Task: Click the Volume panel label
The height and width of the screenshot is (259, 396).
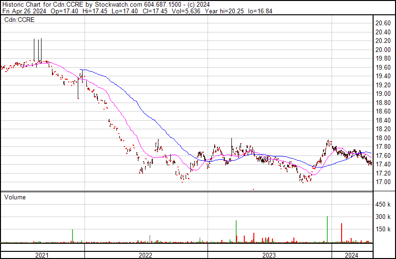Action: (x=15, y=197)
